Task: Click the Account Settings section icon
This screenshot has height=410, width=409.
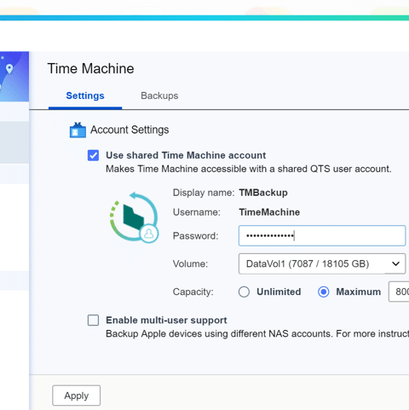Action: click(x=78, y=130)
